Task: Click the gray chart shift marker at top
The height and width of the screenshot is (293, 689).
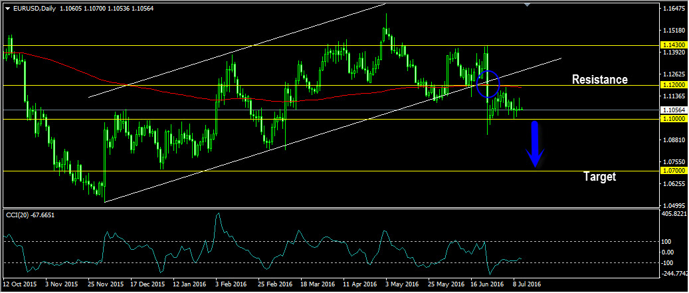Action: (x=528, y=5)
